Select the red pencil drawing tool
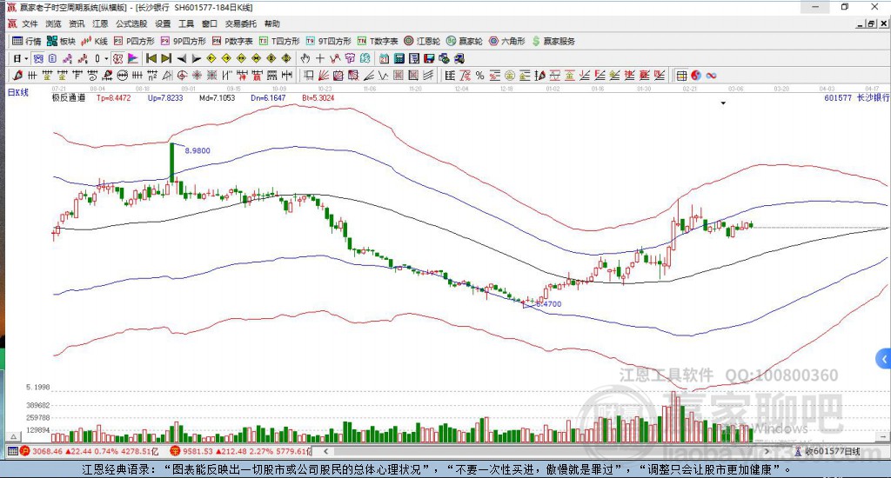This screenshot has height=478, width=891. click(17, 75)
